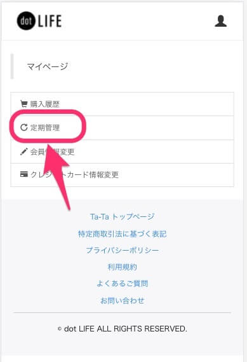
Task: Click the credit card icon in menu
Action: point(24,174)
